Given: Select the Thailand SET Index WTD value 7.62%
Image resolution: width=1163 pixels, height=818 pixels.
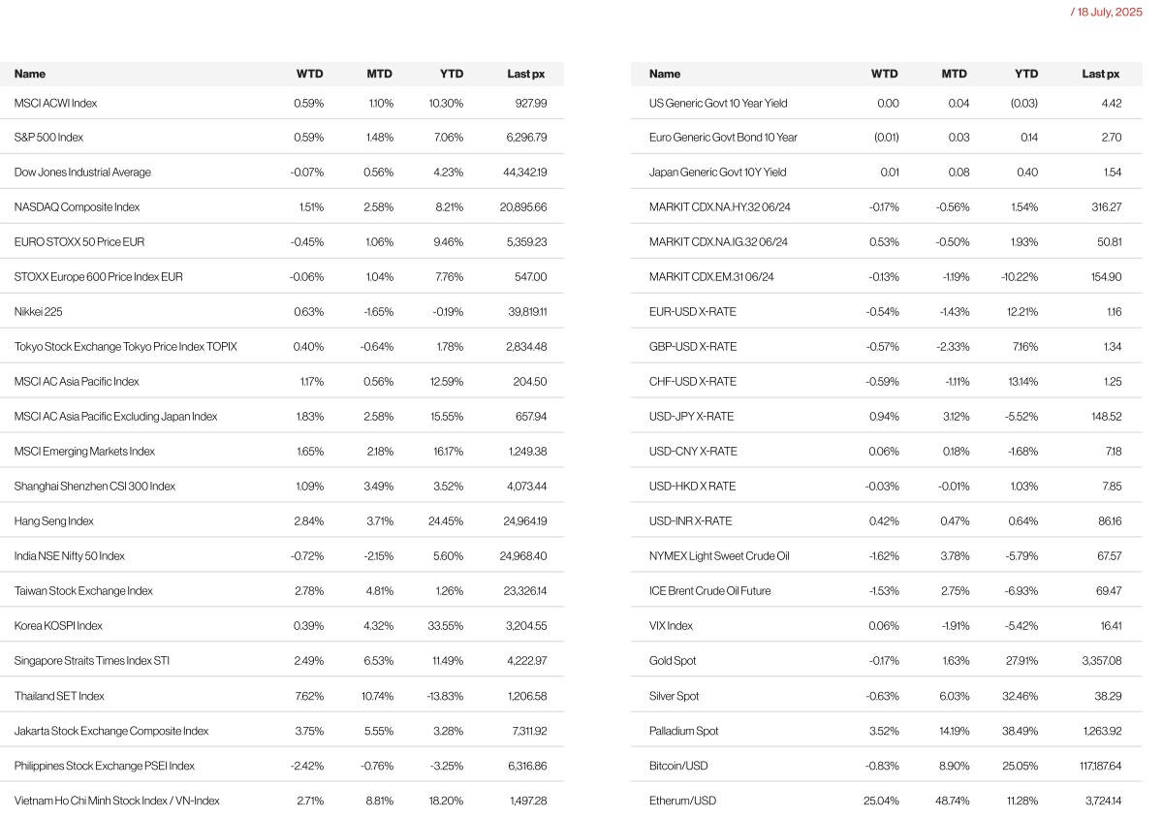Looking at the screenshot, I should (x=308, y=696).
